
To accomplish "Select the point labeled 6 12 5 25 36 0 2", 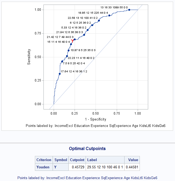I will [x=92, y=25].
